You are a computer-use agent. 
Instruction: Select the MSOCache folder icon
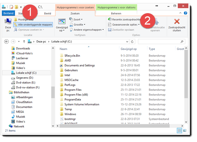(61, 80)
